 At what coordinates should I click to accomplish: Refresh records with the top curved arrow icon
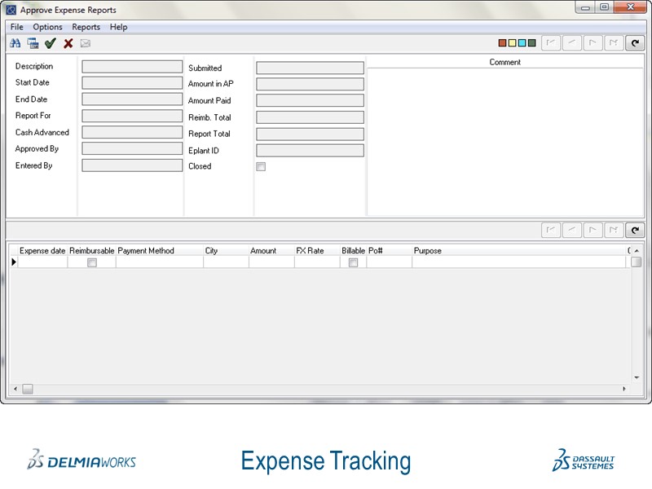click(636, 43)
